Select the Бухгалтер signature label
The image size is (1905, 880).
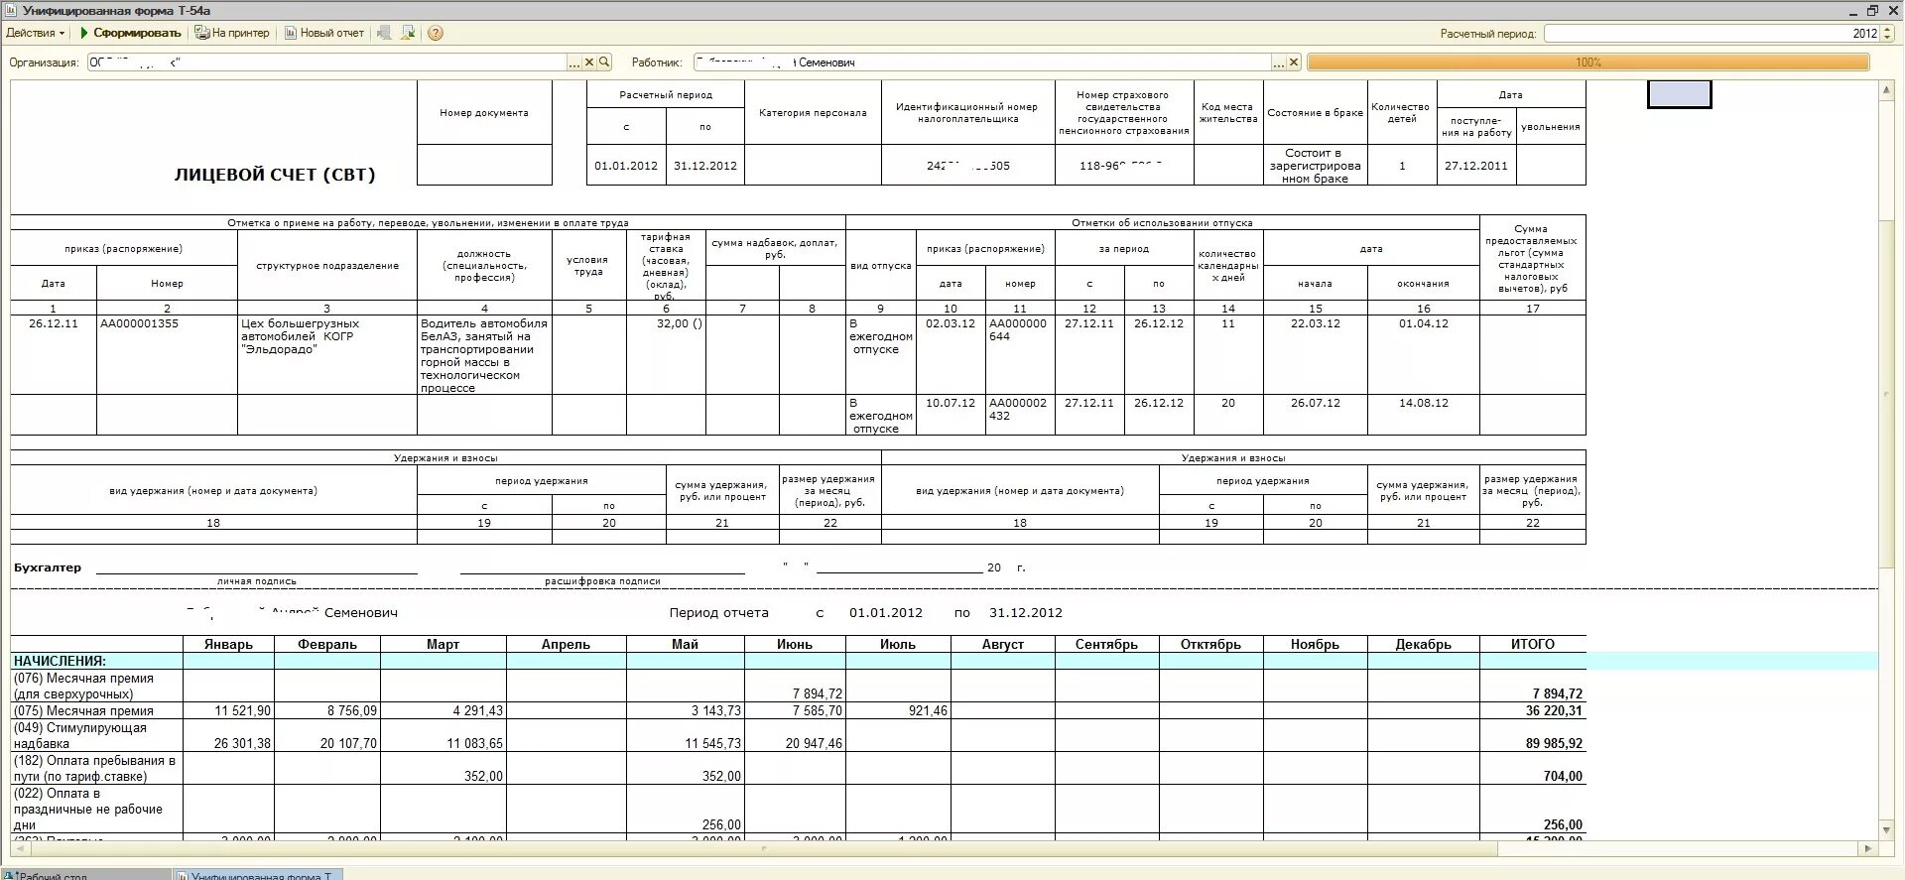point(48,567)
